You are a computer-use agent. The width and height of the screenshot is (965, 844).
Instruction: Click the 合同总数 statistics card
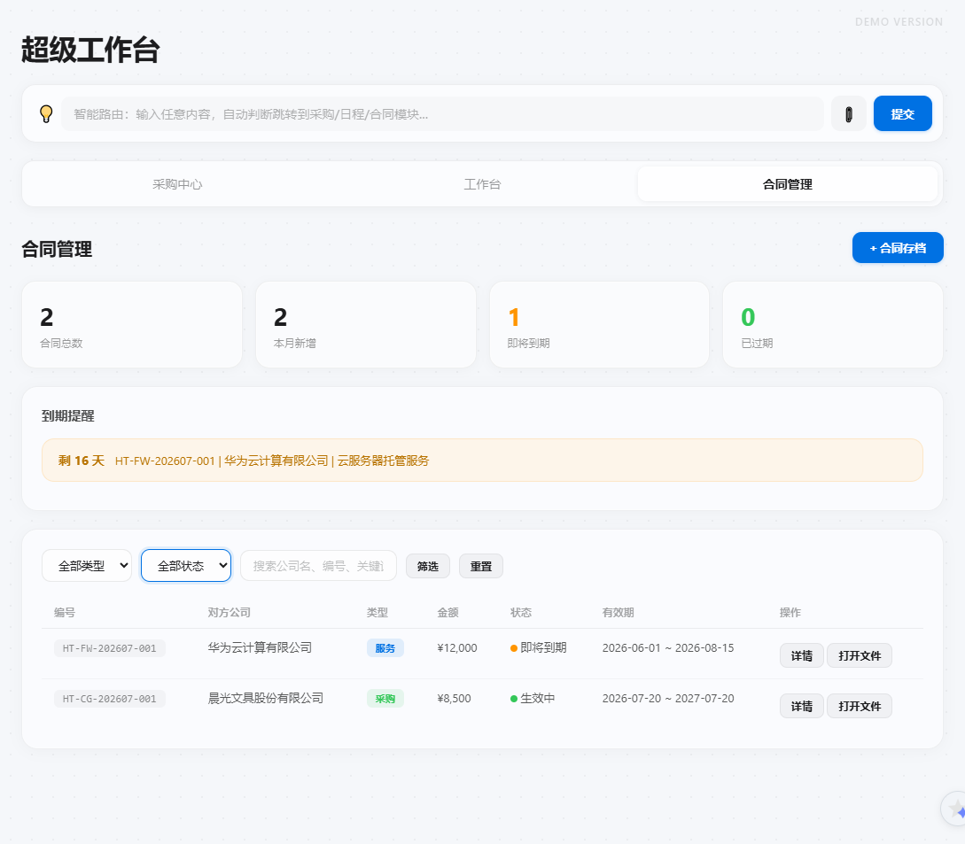[132, 325]
